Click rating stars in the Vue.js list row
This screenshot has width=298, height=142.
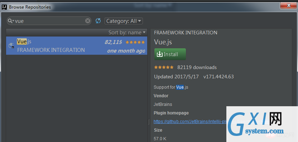[135, 42]
